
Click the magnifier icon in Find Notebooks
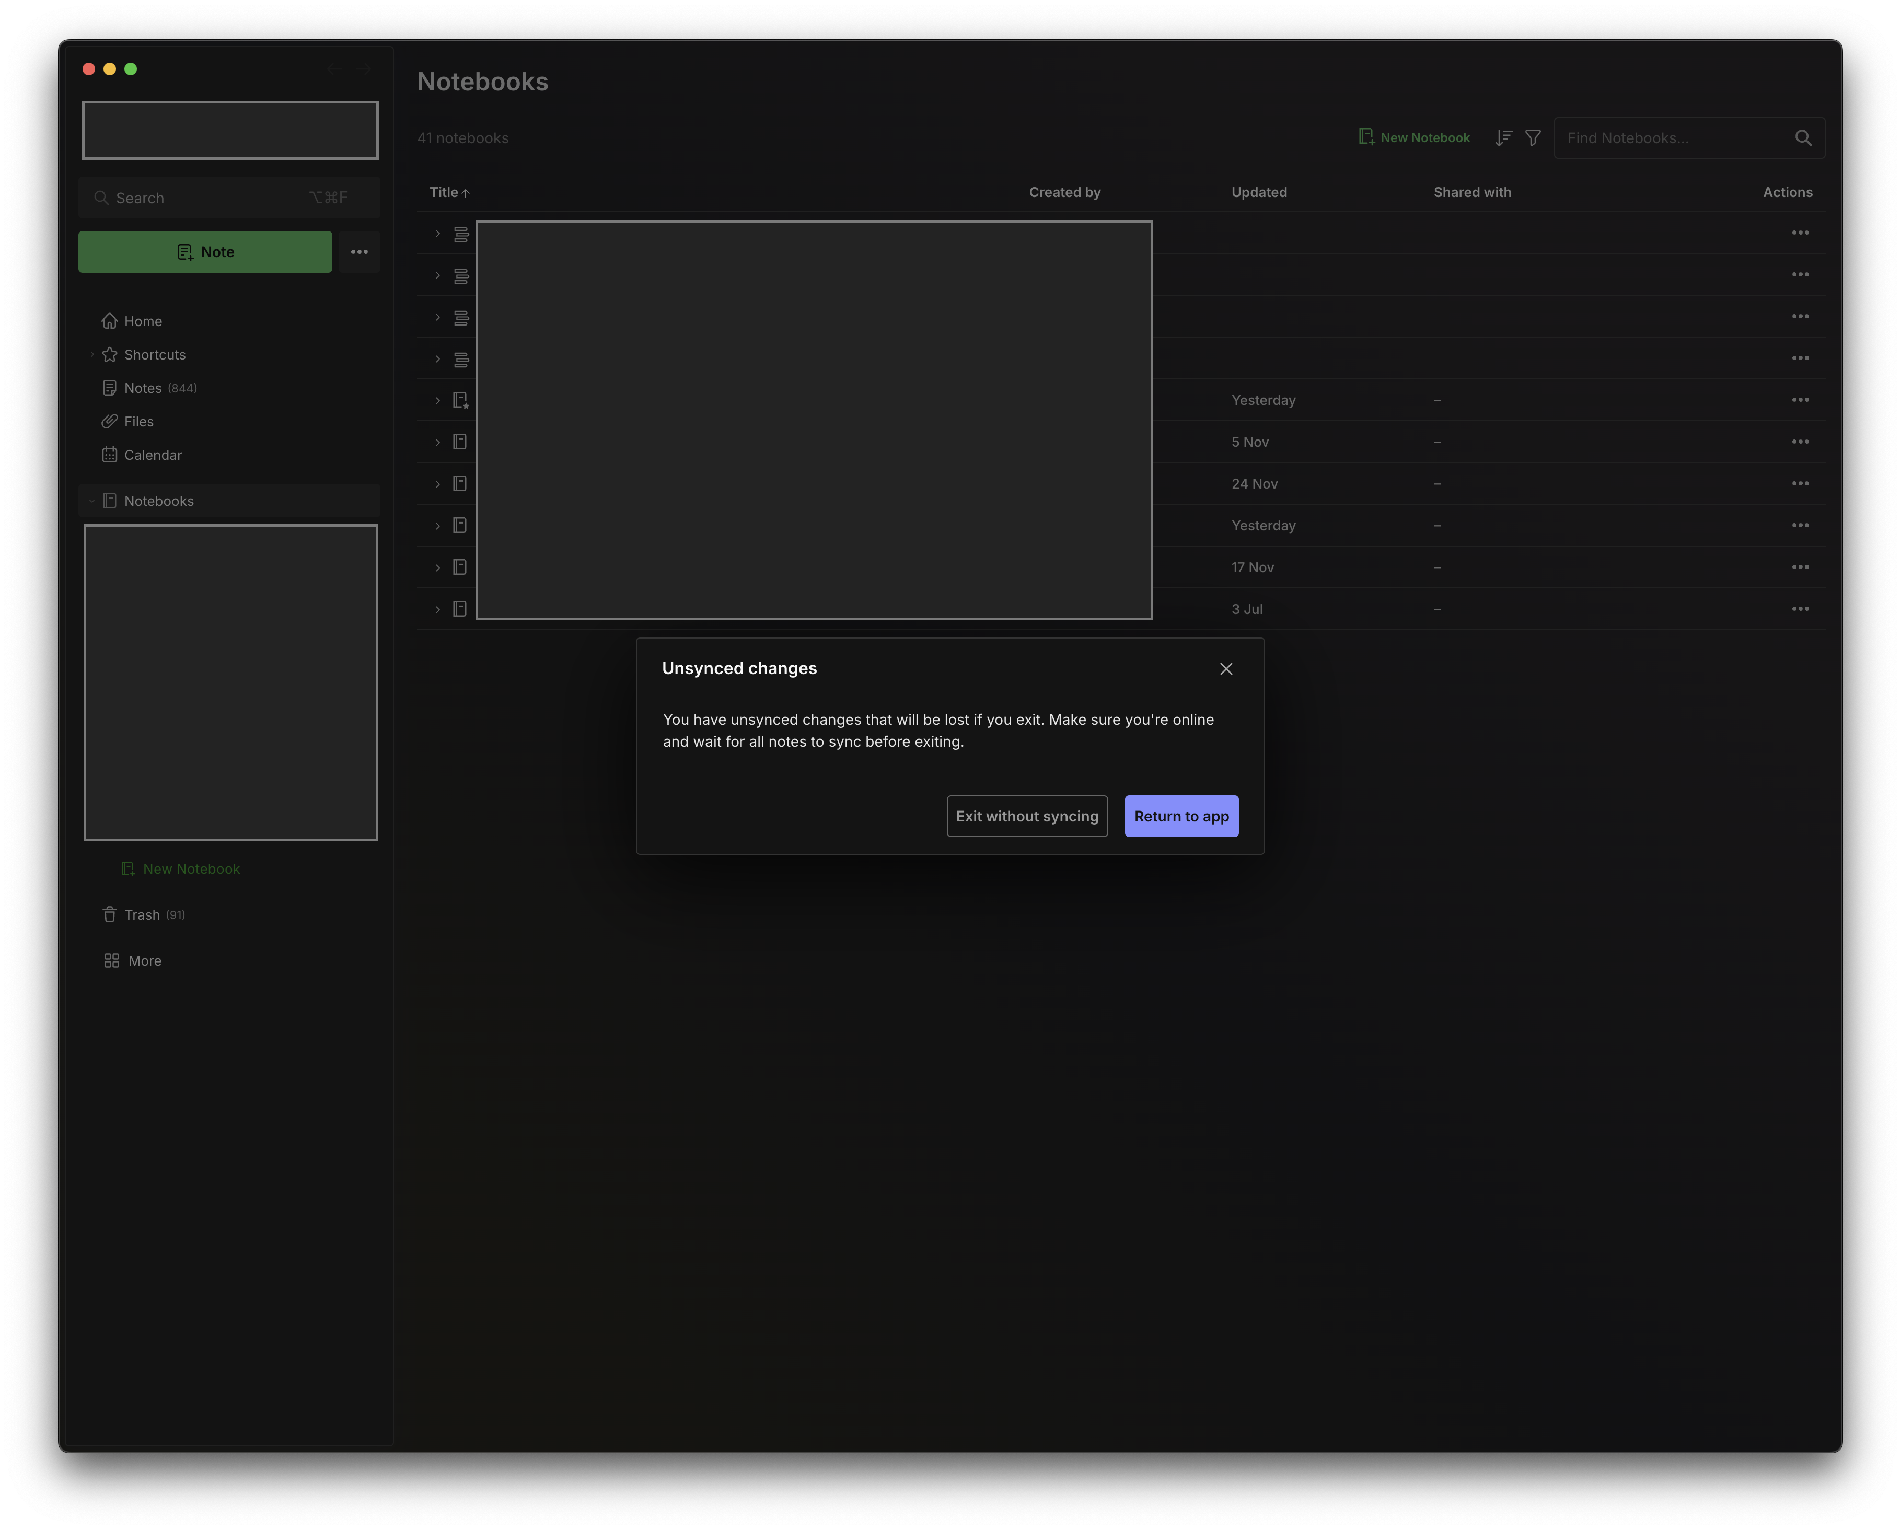(x=1803, y=138)
